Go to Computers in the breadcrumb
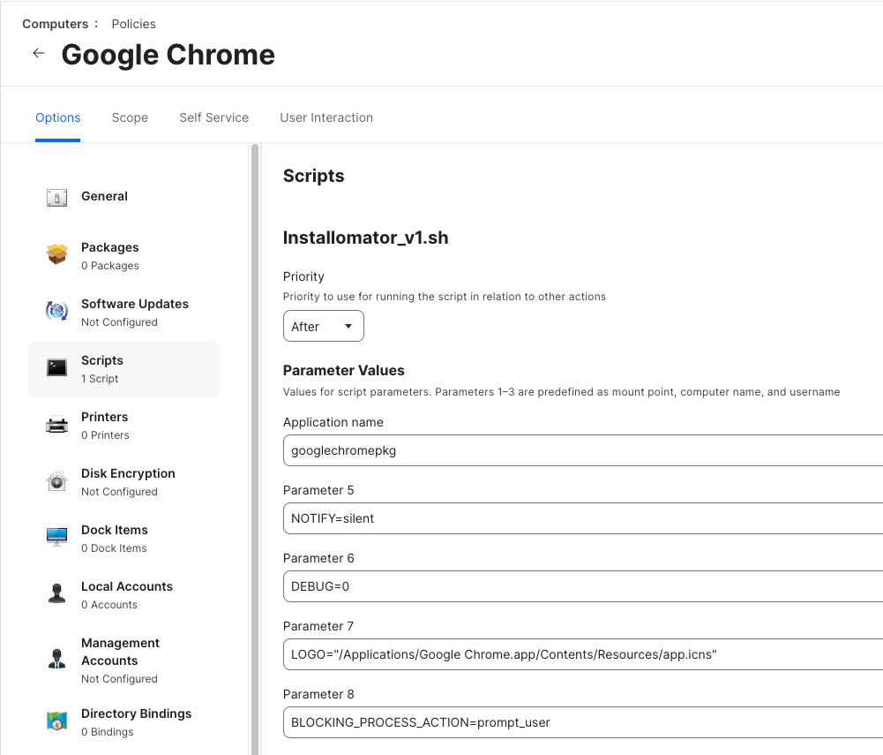This screenshot has height=755, width=883. (x=56, y=24)
